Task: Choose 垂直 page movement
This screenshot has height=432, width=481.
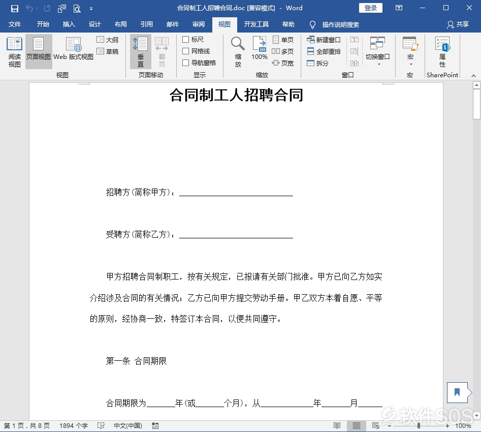Action: pos(141,52)
